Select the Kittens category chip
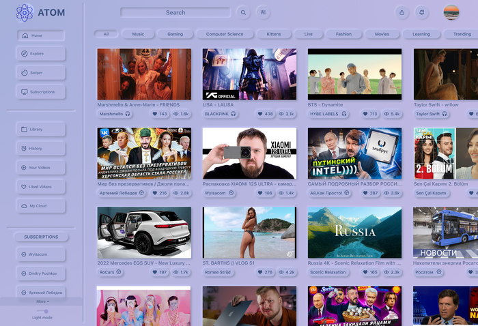The image size is (478, 326). click(274, 34)
